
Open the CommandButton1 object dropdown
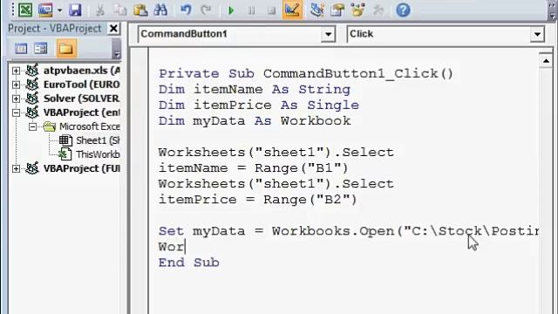coord(328,35)
